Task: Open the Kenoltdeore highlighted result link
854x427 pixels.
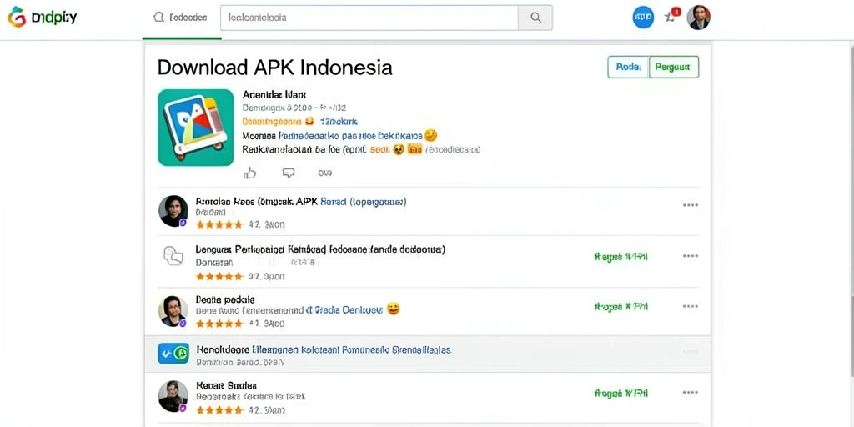Action: click(323, 349)
